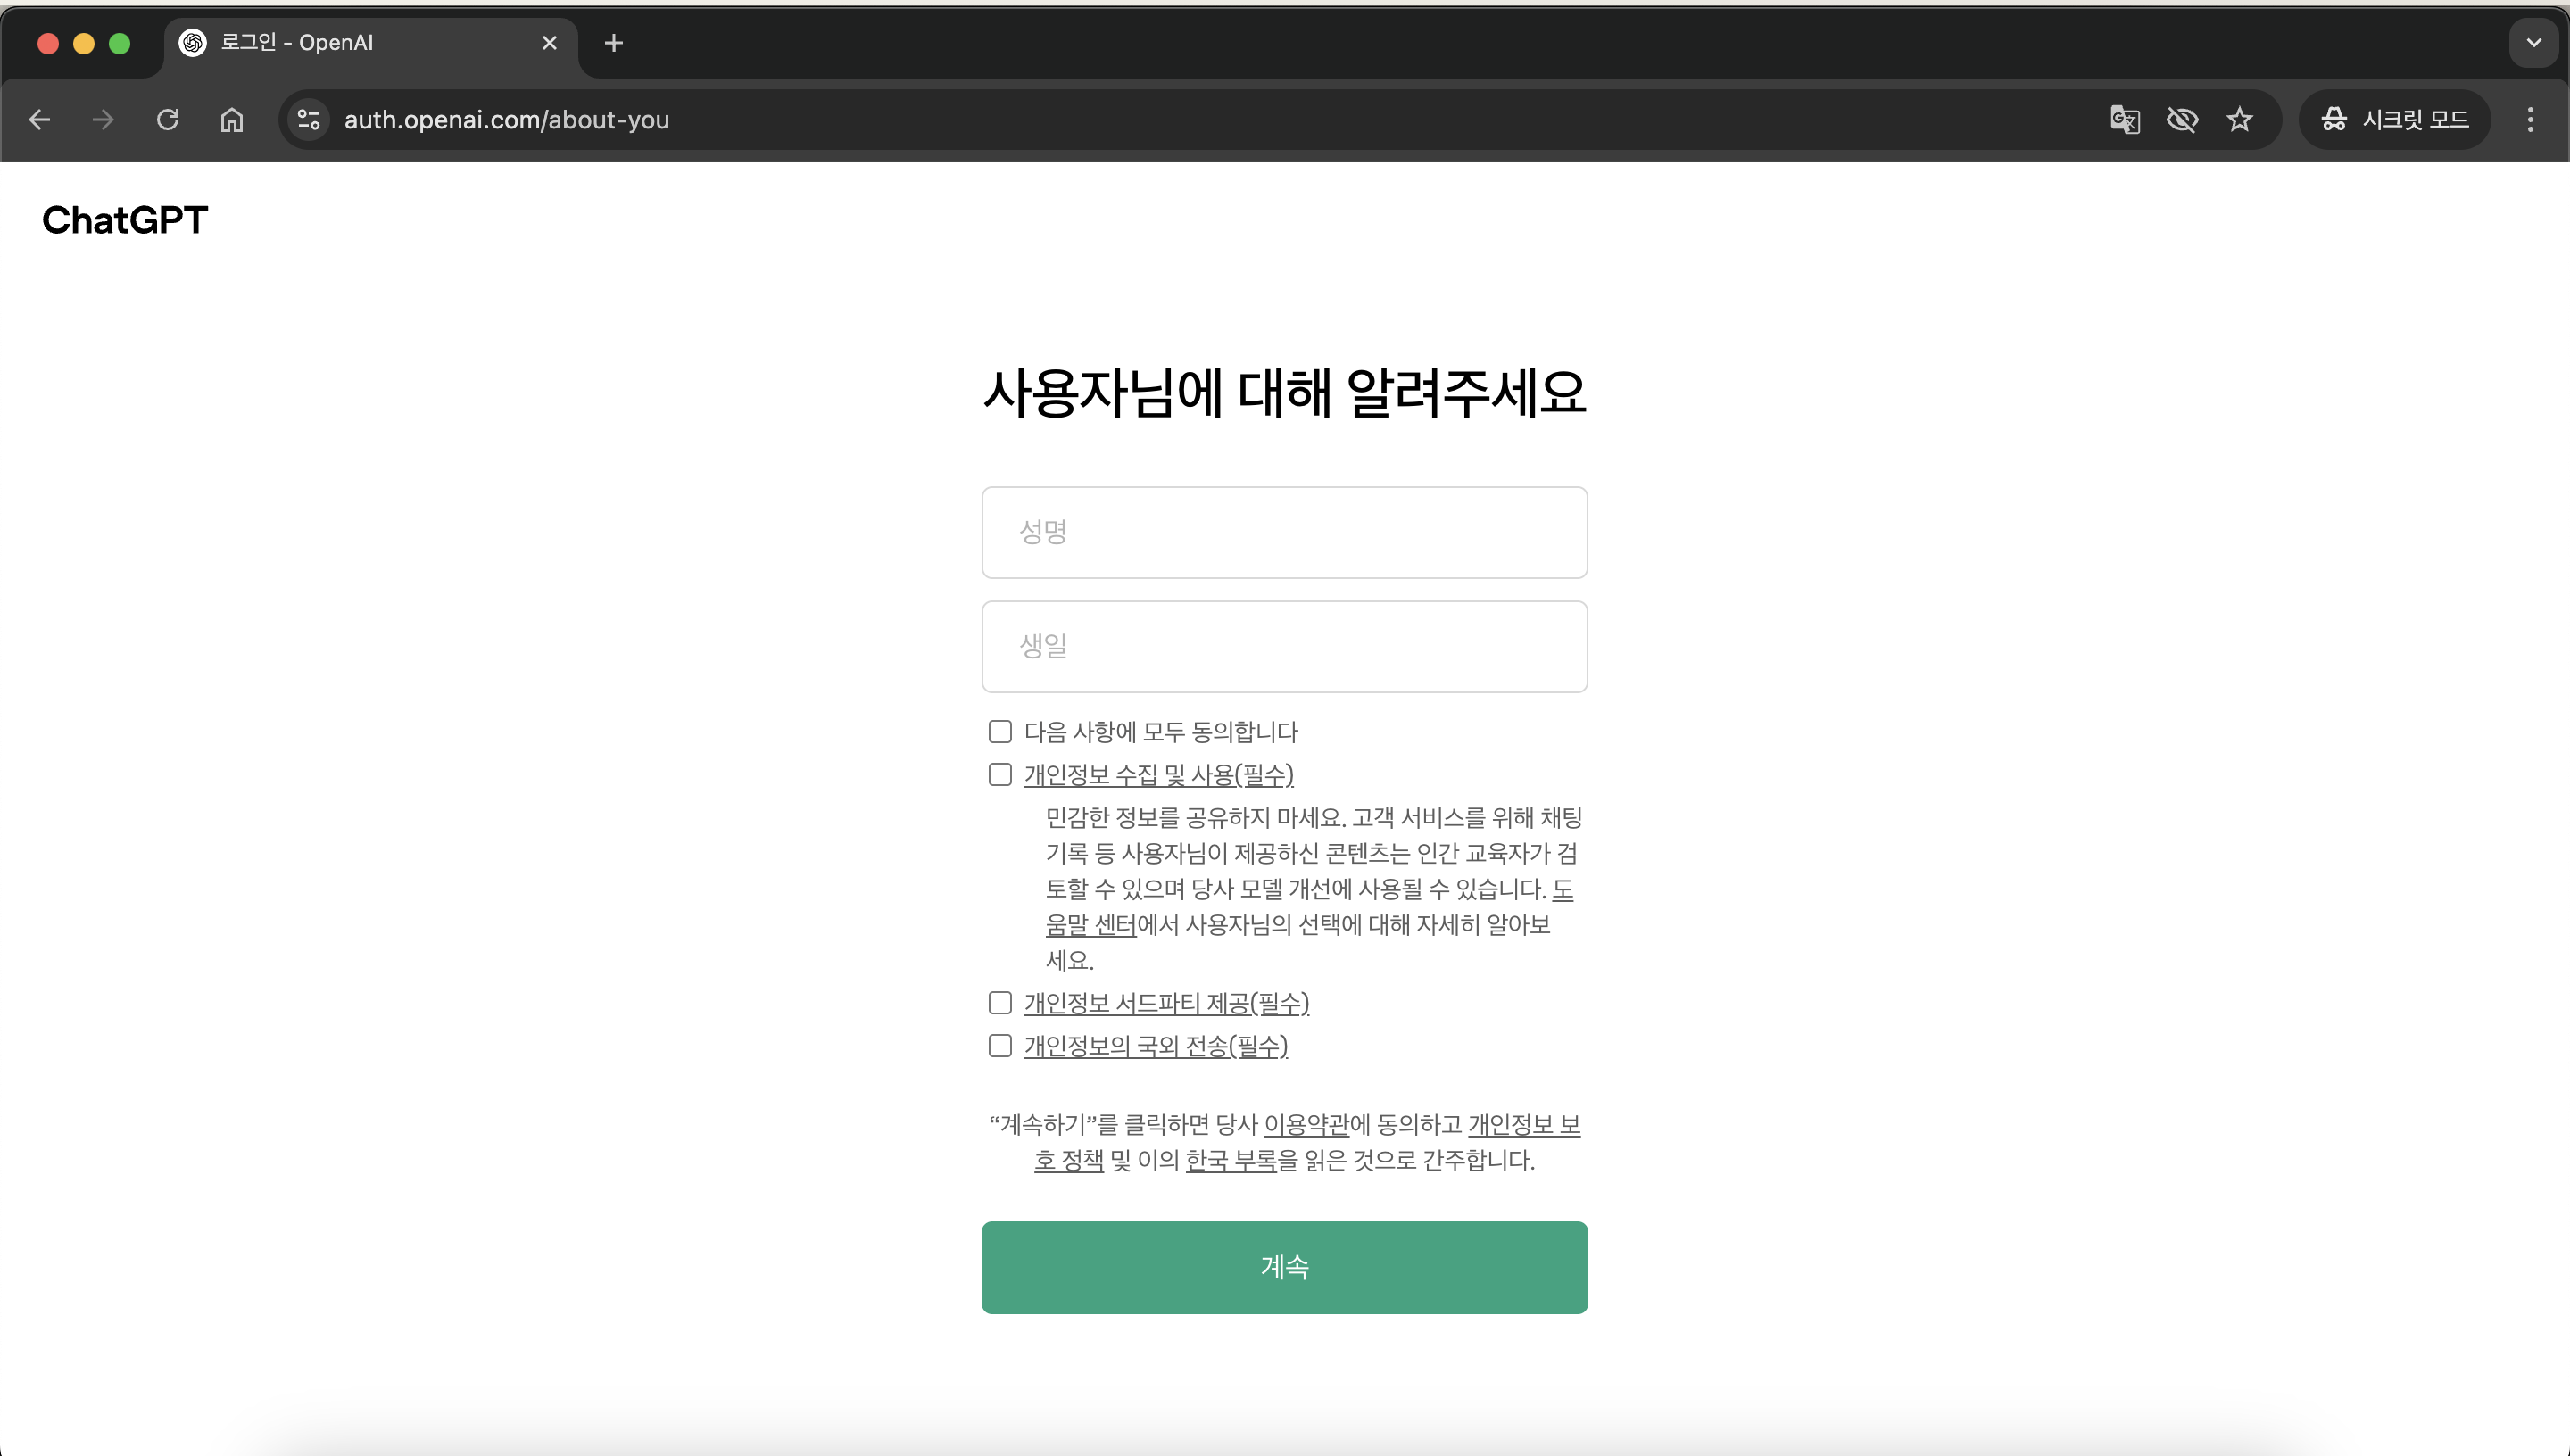Screen dimensions: 2570x1456
Task: Click the 시크릿 모드 incognito indicator
Action: pos(2395,120)
